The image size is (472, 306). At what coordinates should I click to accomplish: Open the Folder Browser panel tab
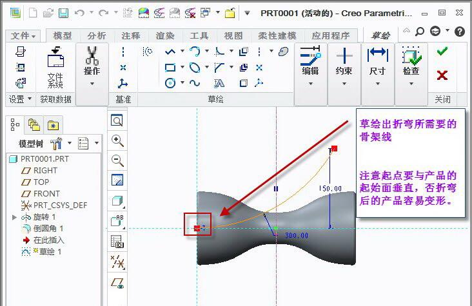point(34,124)
